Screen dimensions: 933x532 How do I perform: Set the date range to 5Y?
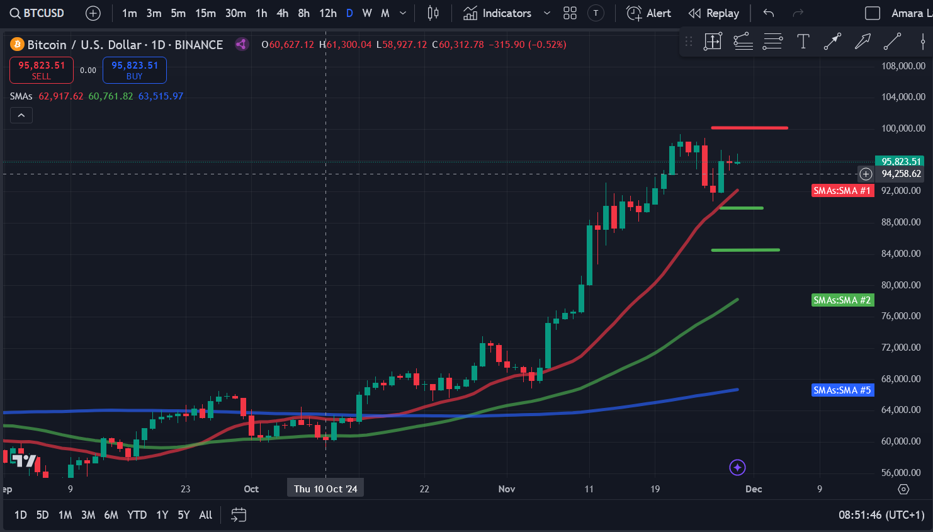coord(183,515)
